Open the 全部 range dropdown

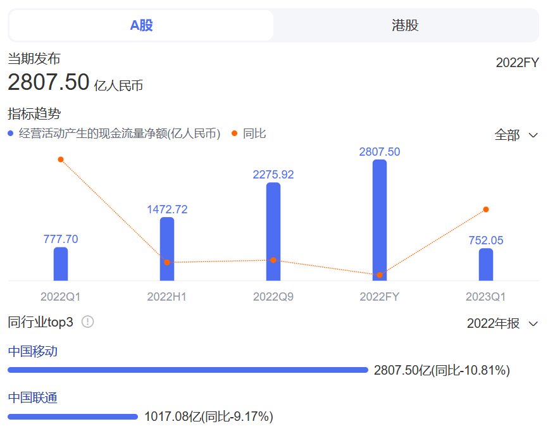tap(516, 135)
